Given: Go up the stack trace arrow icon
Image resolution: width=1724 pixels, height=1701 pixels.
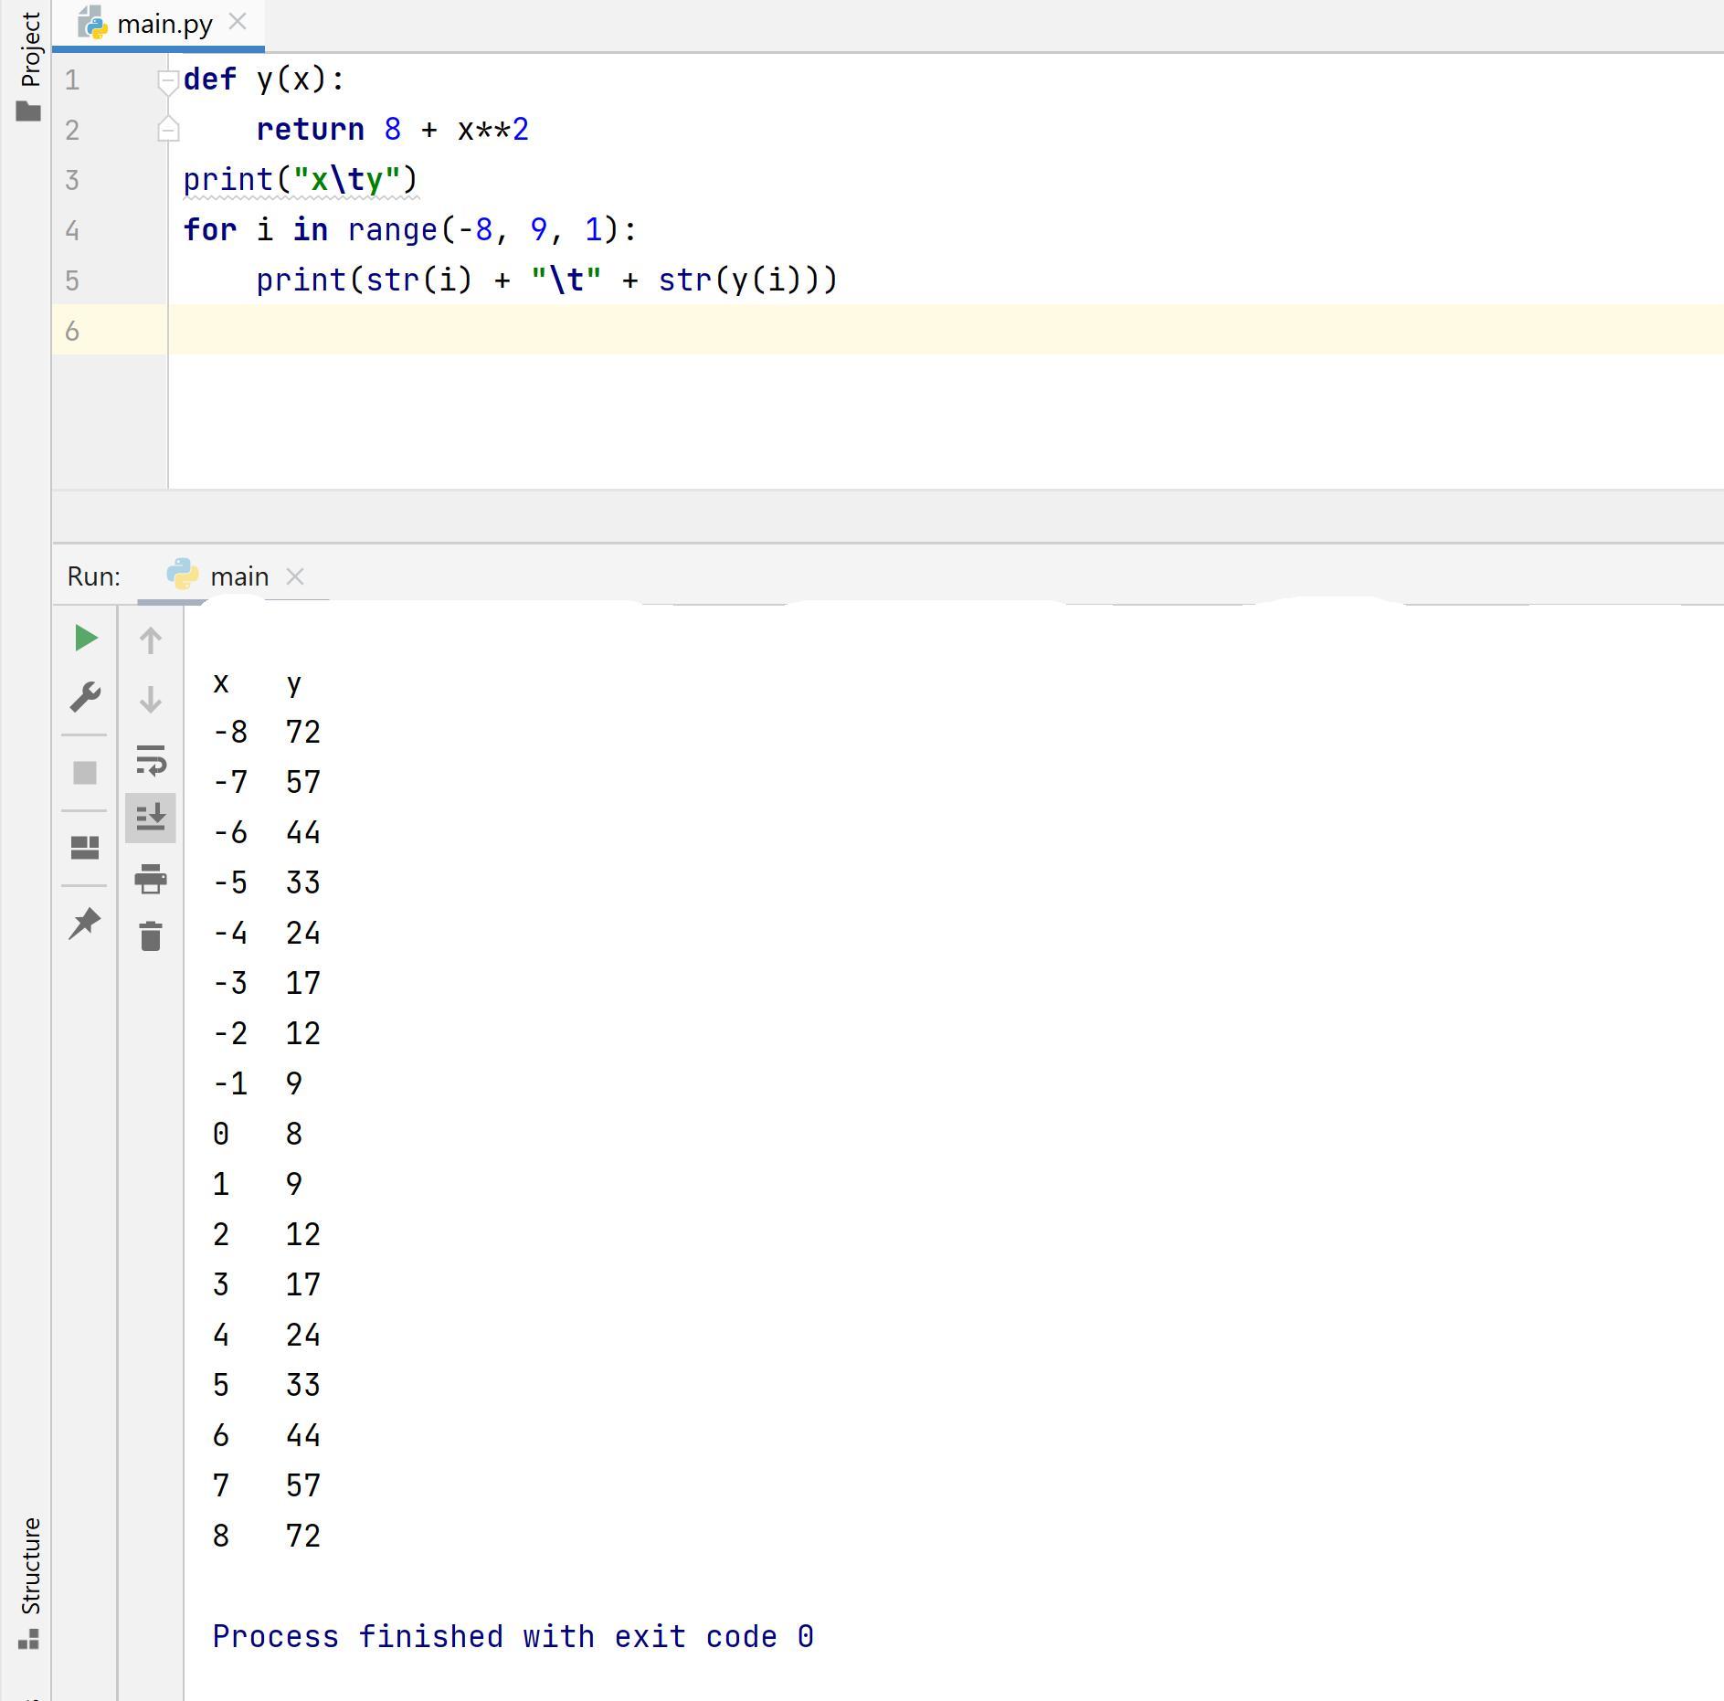Looking at the screenshot, I should [x=151, y=640].
